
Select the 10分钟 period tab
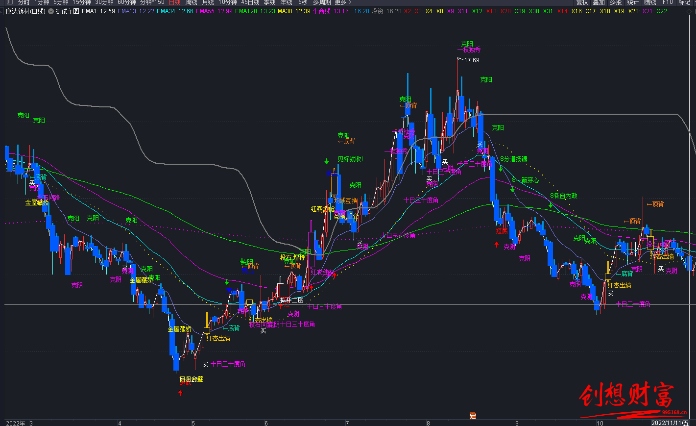coord(228,2)
